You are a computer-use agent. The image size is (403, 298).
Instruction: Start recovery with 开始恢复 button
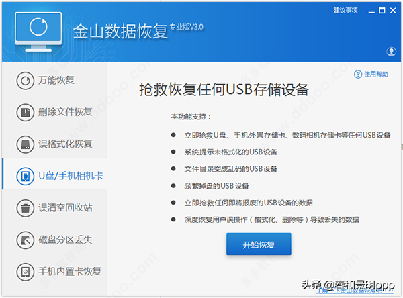259,244
